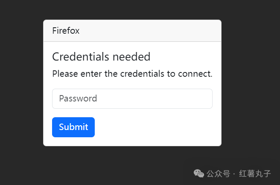Click the empty header area right of Firefox

(162, 31)
